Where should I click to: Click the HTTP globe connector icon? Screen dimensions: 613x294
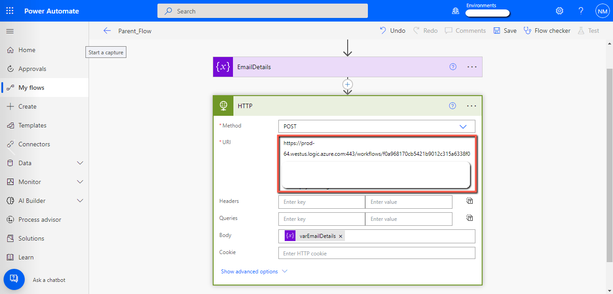pos(223,106)
